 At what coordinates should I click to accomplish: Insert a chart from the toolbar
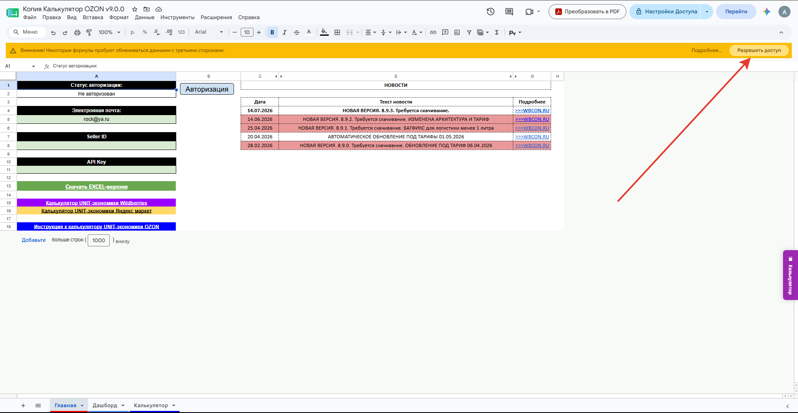coord(457,32)
